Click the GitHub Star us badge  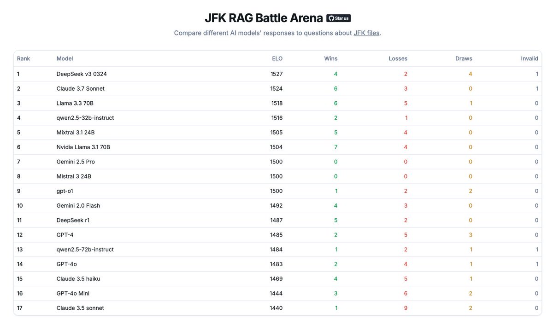click(339, 18)
